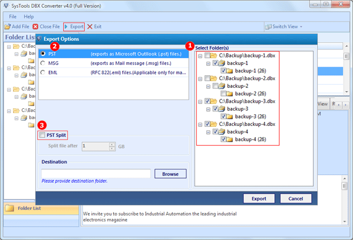Collapse first C:\Bac node in main Folder List
The image size is (353, 240).
(x=9, y=47)
